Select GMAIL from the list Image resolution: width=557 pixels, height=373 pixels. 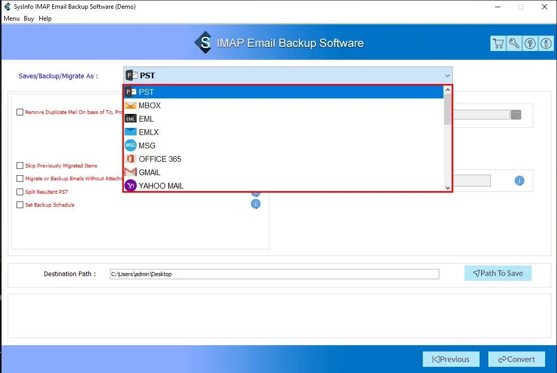click(x=283, y=172)
